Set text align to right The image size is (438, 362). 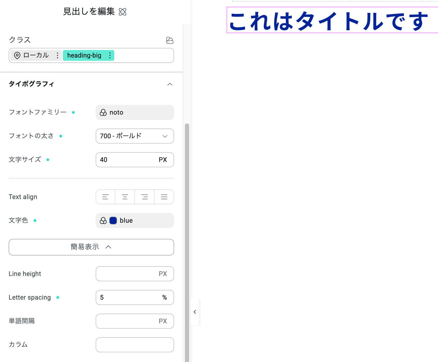point(145,197)
